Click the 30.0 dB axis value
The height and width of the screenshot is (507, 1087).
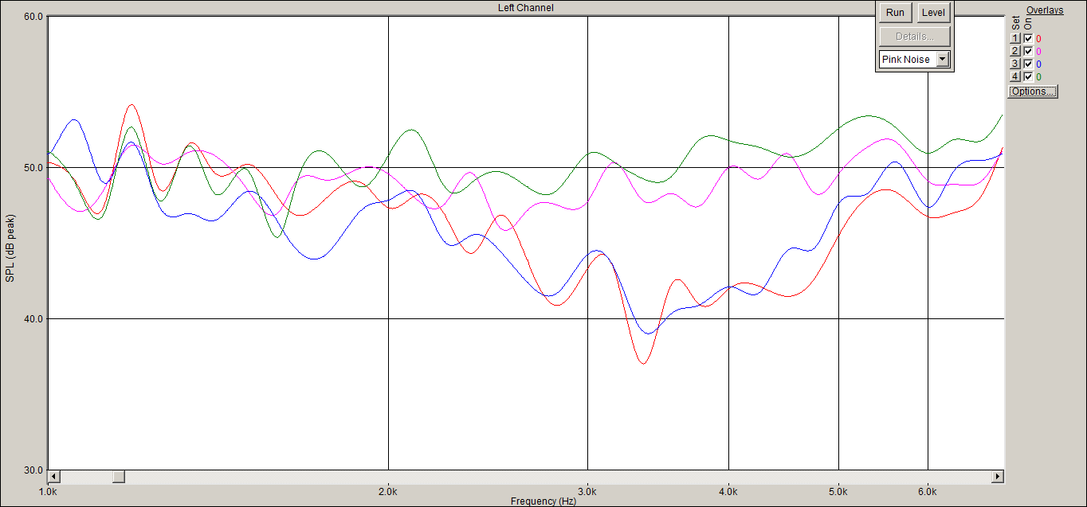[x=34, y=470]
